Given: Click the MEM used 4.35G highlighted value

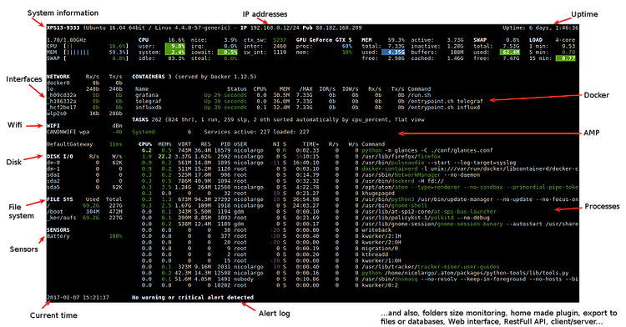Looking at the screenshot, I should pos(393,53).
